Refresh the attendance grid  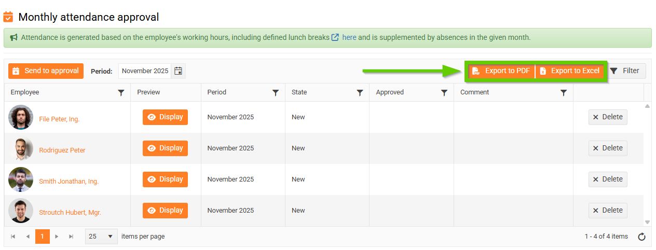point(641,237)
